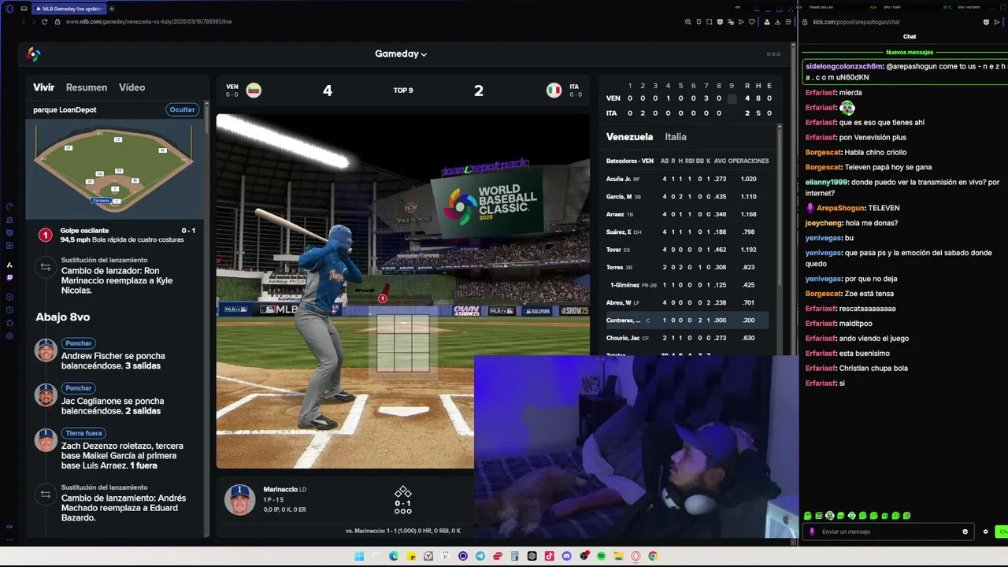This screenshot has height=567, width=1008.
Task: Open the emoji picker in chat input
Action: tap(965, 532)
